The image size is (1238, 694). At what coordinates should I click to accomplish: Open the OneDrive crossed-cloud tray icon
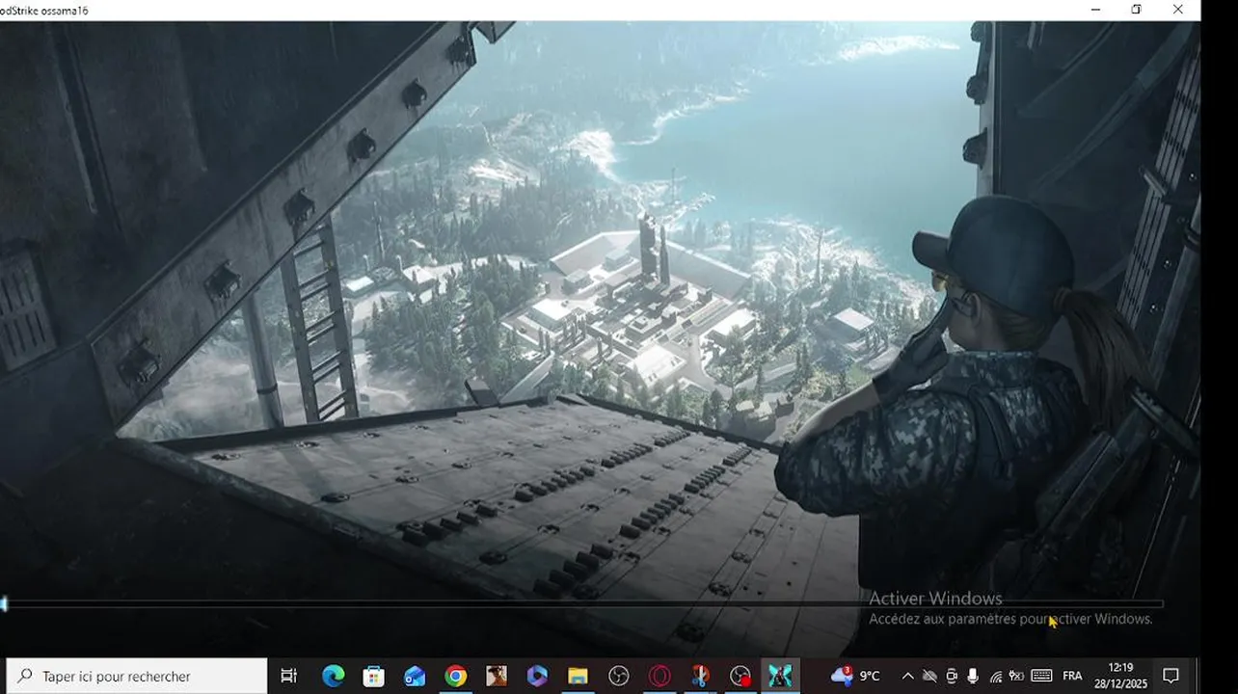click(929, 677)
